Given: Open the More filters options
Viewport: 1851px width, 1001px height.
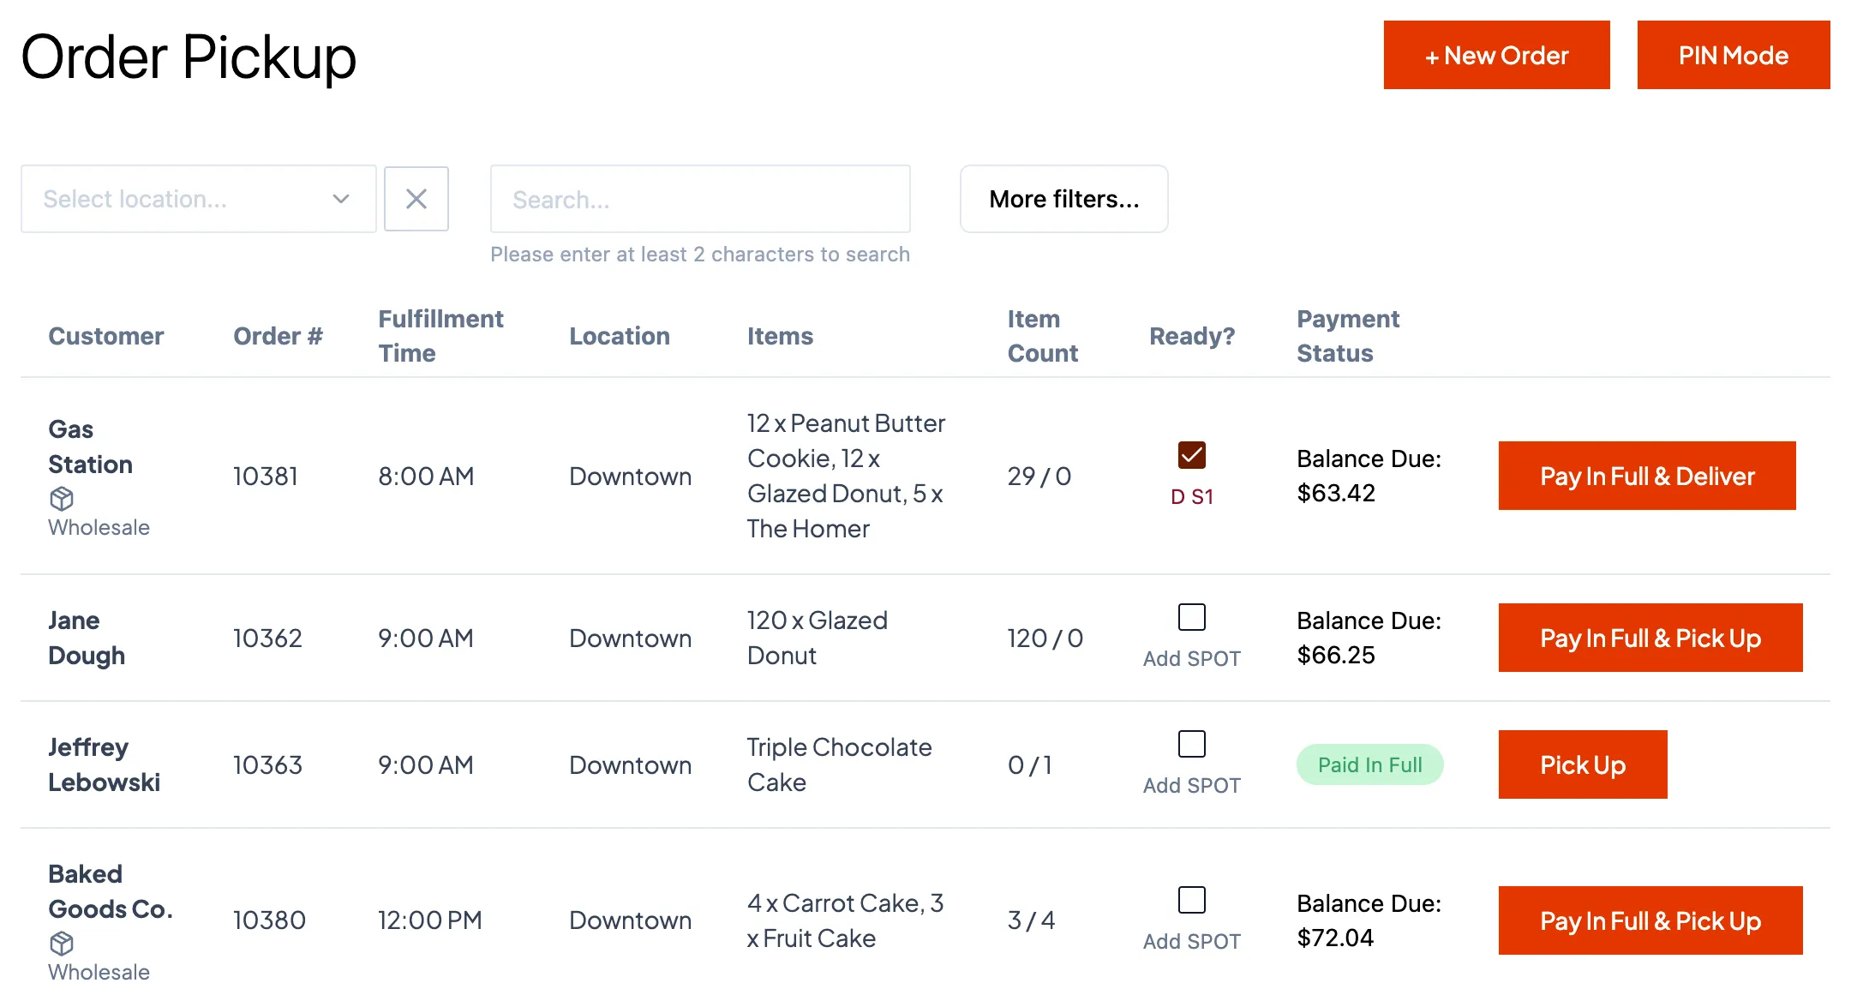Looking at the screenshot, I should click(1063, 199).
